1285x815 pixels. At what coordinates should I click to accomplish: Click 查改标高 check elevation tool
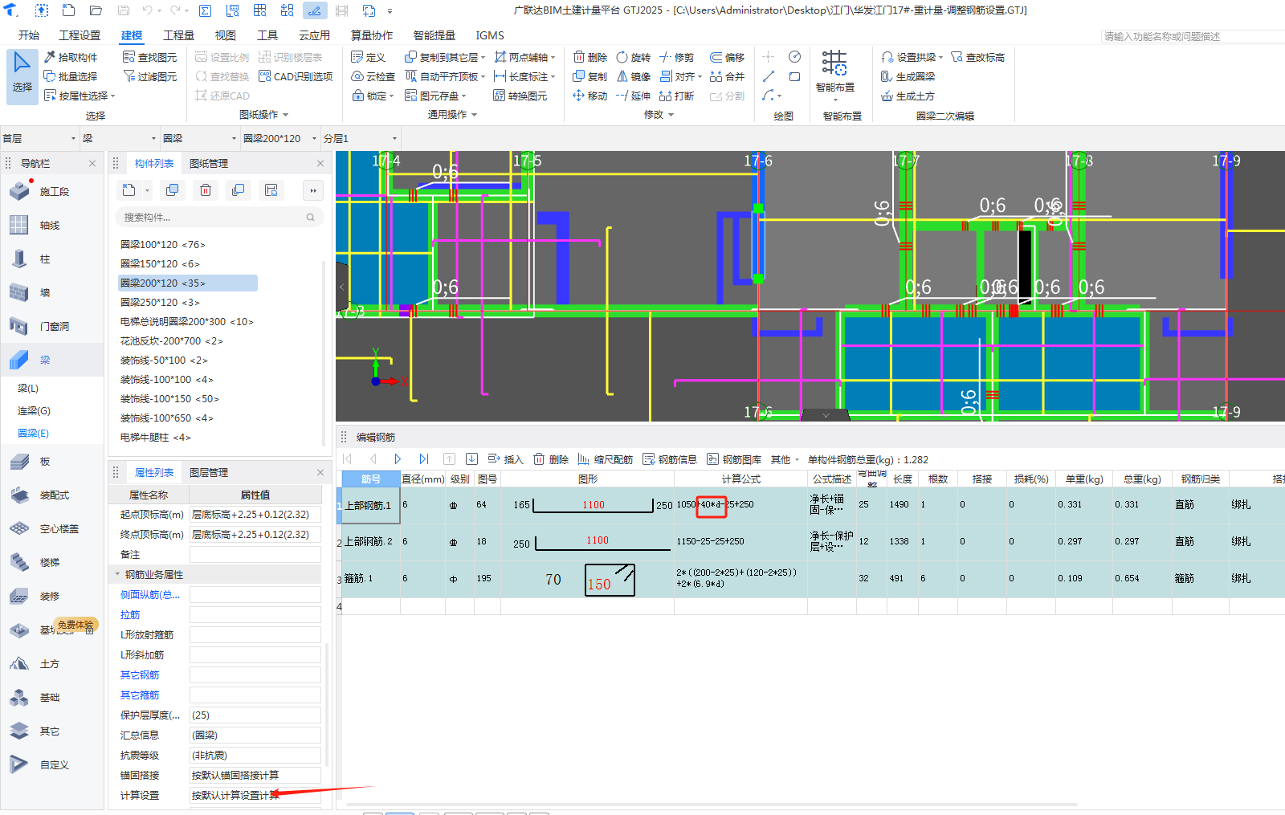pos(978,57)
